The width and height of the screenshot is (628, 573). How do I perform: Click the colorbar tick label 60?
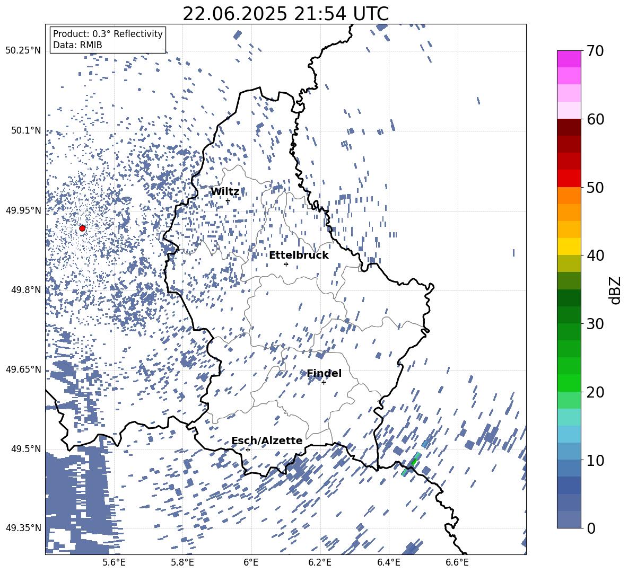(x=595, y=119)
